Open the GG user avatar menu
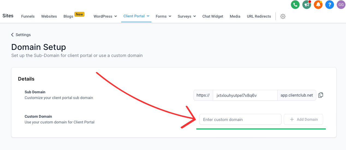The height and width of the screenshot is (150, 346). pos(341,5)
